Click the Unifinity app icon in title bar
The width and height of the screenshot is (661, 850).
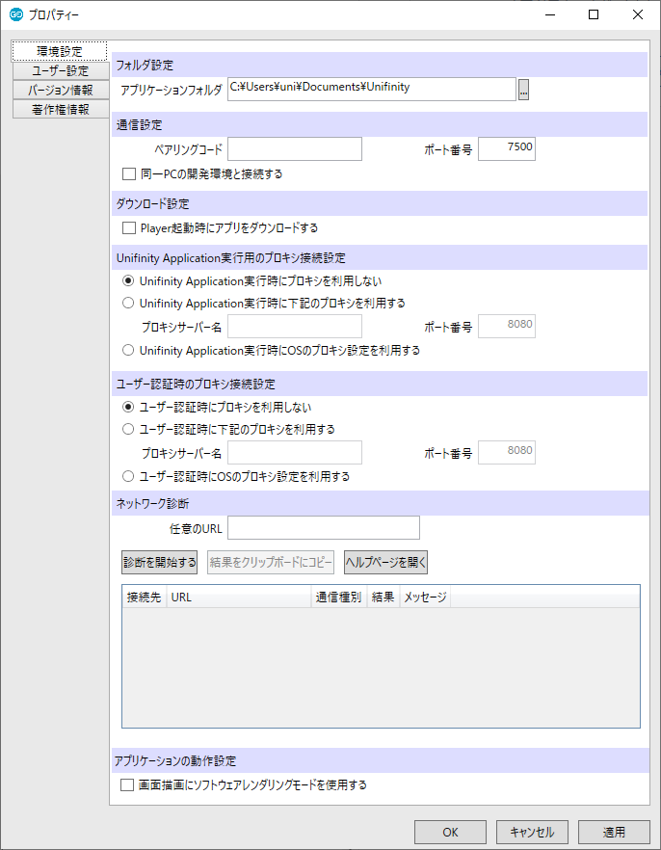click(x=15, y=14)
